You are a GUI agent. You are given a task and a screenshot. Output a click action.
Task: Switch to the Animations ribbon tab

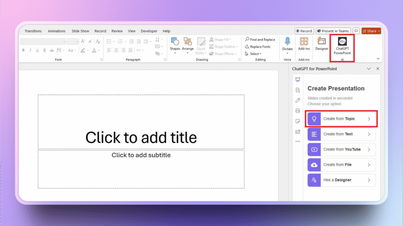tap(57, 31)
